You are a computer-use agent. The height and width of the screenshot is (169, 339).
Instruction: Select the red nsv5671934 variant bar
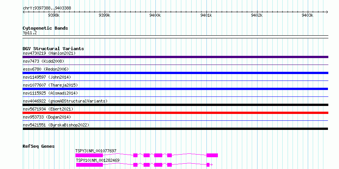[175, 113]
